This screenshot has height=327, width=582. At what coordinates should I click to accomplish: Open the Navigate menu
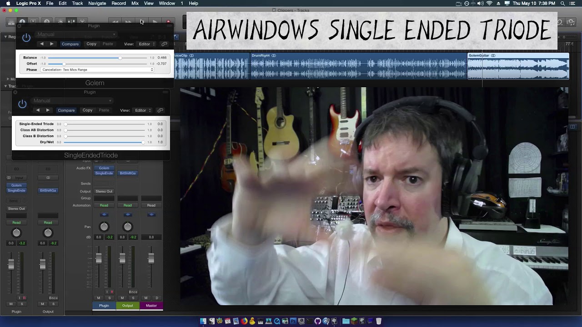(97, 3)
